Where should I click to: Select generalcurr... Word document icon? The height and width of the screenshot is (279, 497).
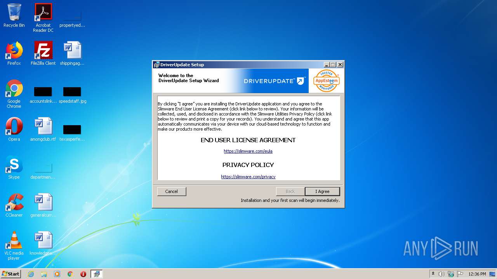point(43,205)
